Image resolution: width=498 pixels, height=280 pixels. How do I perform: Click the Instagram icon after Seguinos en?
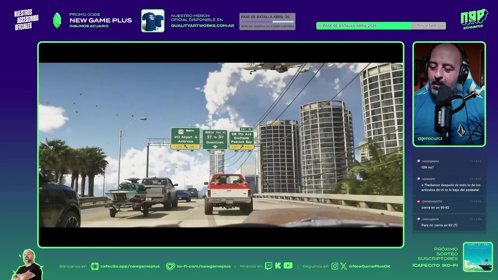click(x=335, y=266)
